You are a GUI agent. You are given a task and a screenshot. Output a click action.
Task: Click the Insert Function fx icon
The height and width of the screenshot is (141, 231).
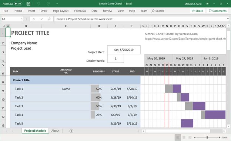(x=49, y=19)
